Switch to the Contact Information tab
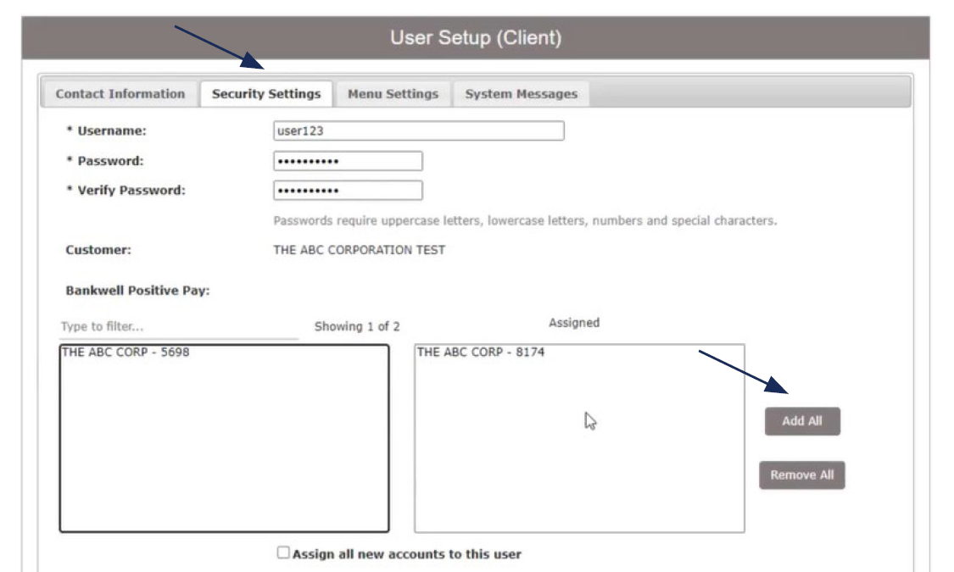Viewport: 954px width, 572px height. pos(121,94)
